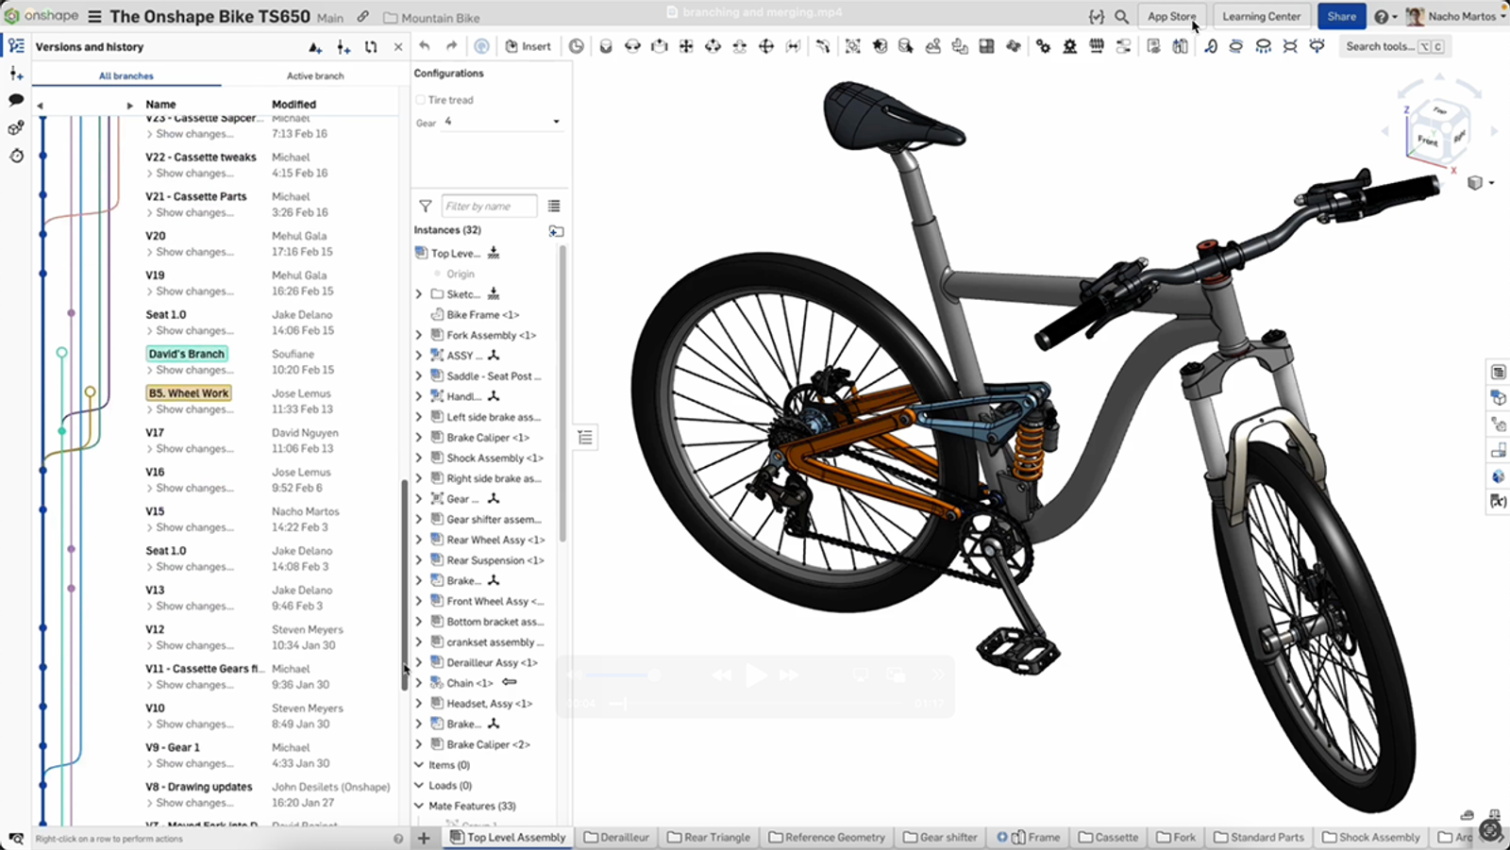Click the Filter by name input field

[x=488, y=206]
